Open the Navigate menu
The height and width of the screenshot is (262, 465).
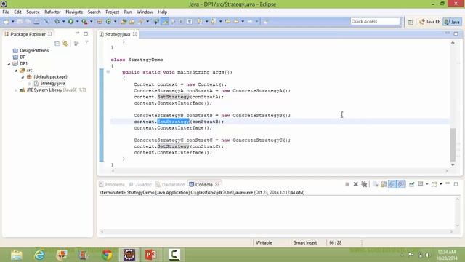(x=74, y=12)
